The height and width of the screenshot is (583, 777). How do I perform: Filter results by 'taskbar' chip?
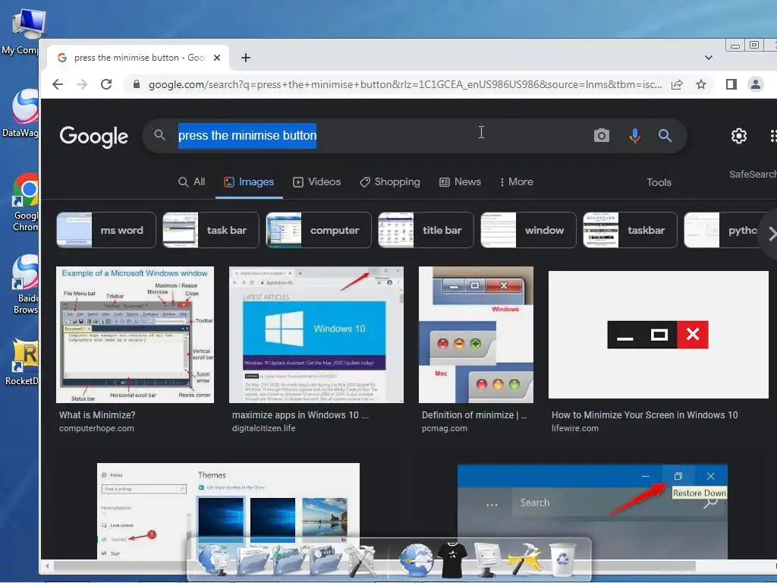[x=630, y=230]
